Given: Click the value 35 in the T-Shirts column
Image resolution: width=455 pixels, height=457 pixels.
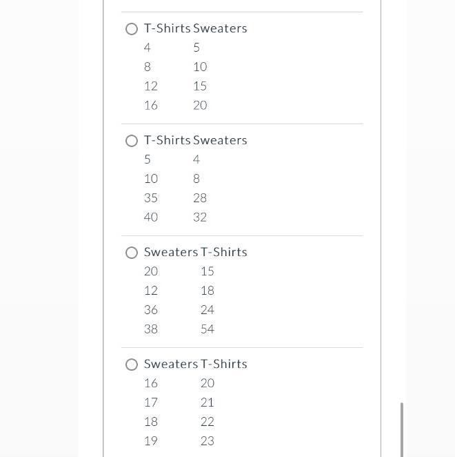Looking at the screenshot, I should (151, 198).
